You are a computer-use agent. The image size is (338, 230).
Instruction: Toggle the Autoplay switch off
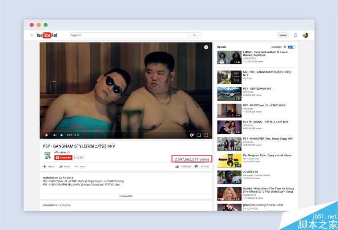coord(292,47)
